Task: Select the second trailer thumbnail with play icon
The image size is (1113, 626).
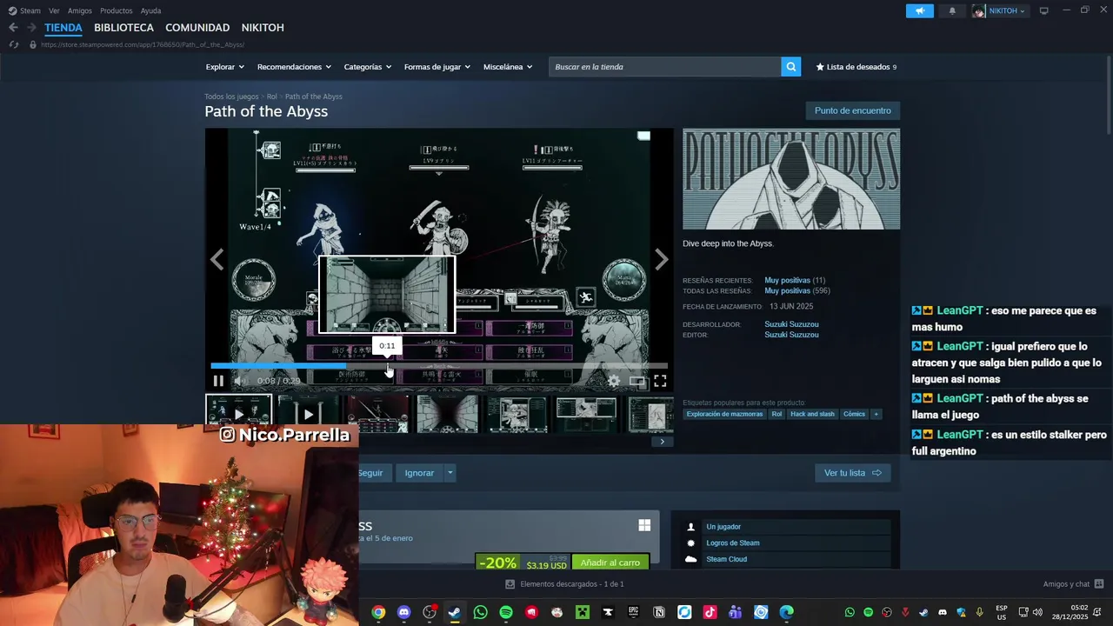Action: 308,414
